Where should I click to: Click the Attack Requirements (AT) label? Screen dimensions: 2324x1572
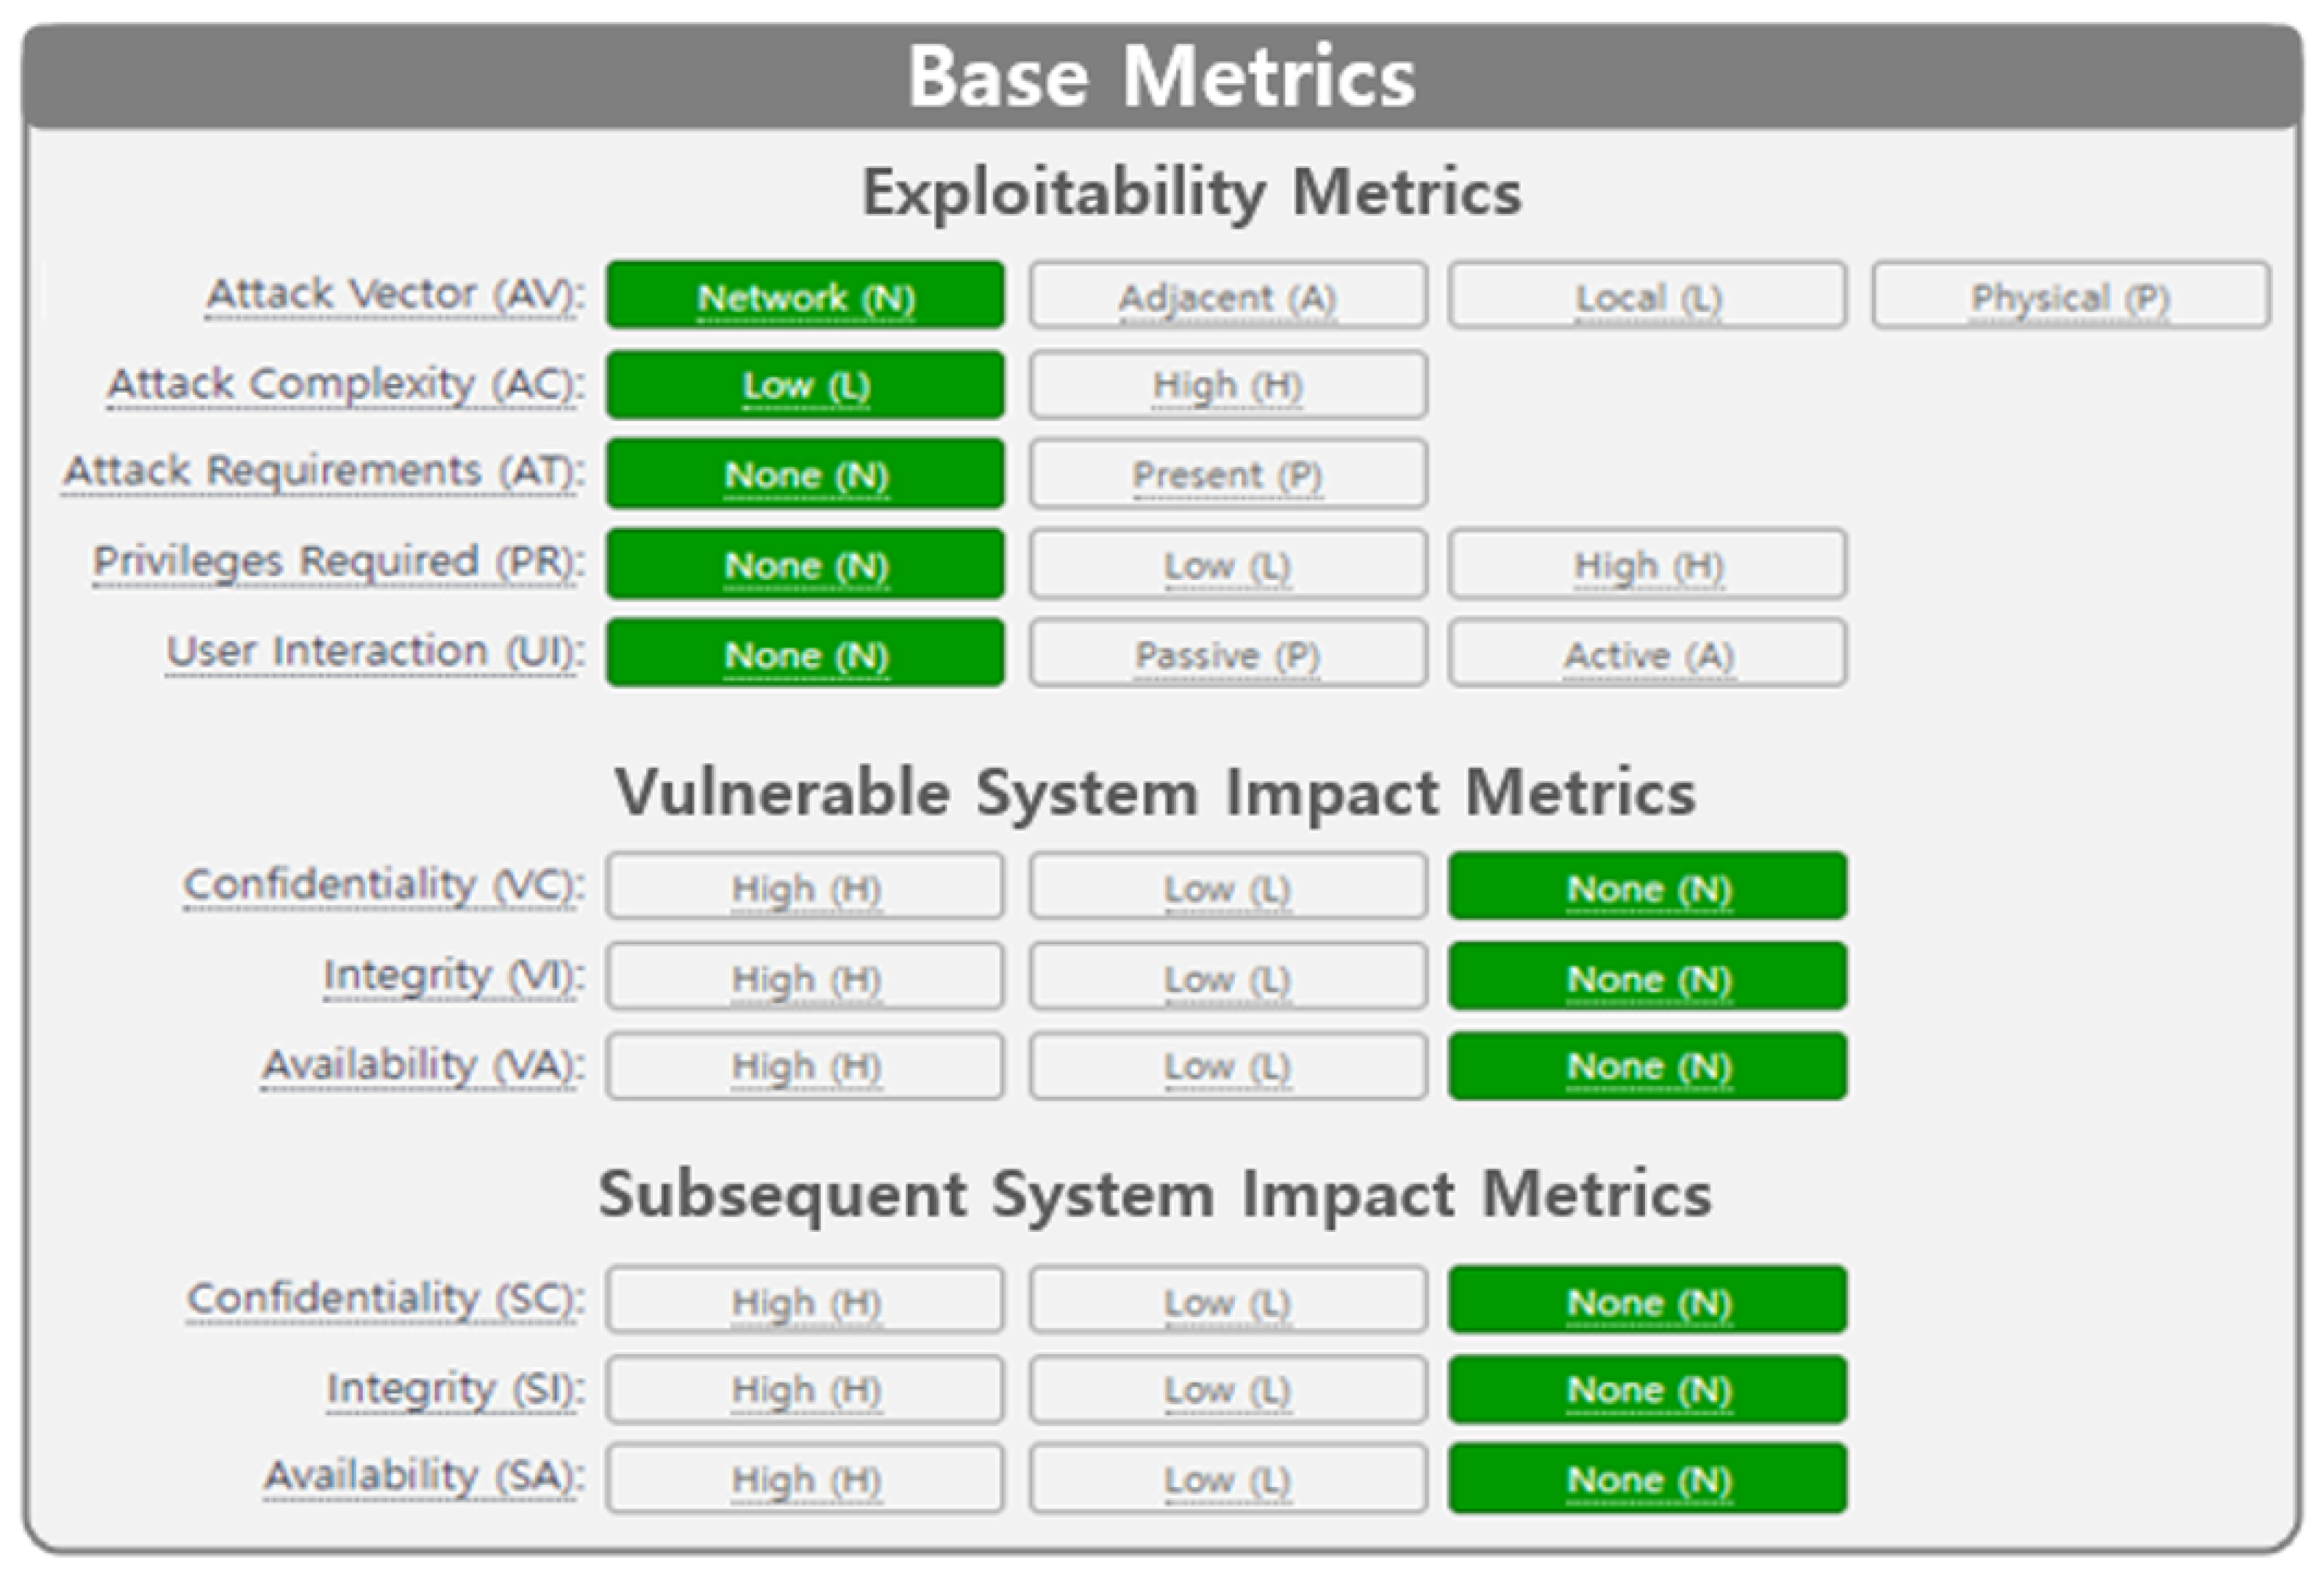coord(323,471)
